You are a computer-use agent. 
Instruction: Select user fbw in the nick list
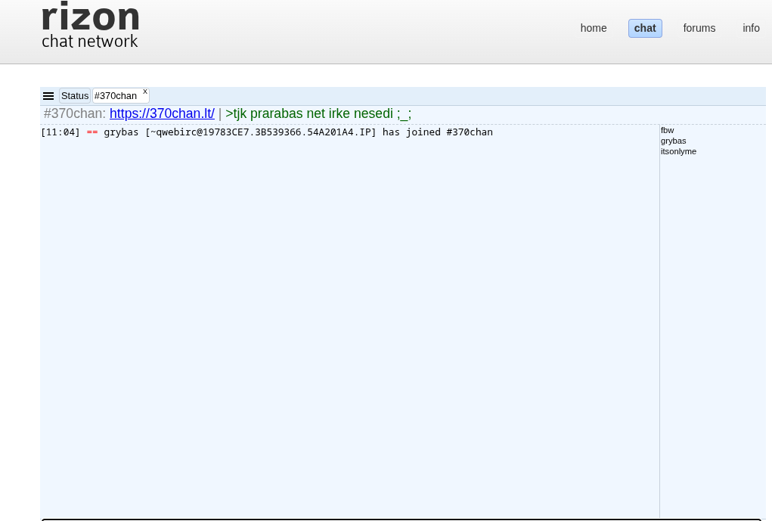pos(667,130)
